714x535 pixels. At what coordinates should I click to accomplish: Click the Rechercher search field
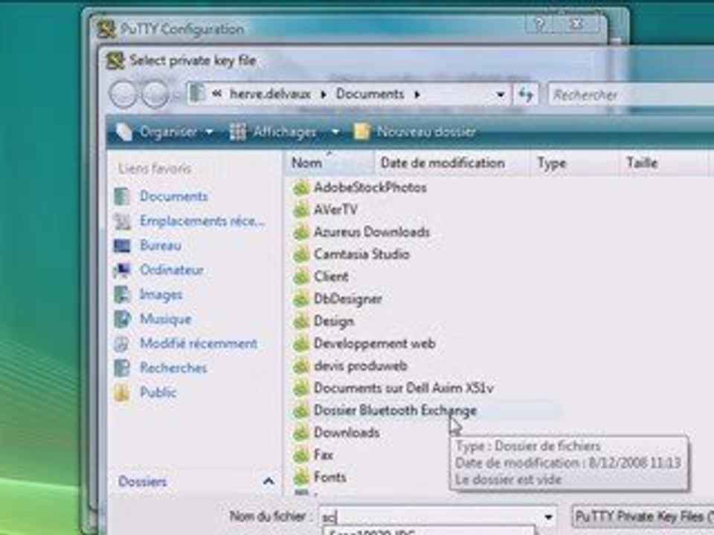pyautogui.click(x=631, y=94)
